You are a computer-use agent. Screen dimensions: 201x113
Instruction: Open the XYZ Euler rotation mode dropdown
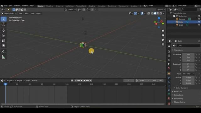point(188,74)
